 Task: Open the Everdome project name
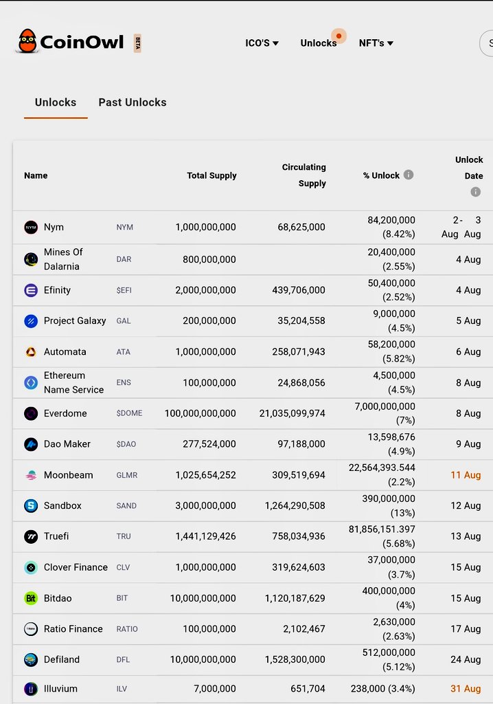65,413
